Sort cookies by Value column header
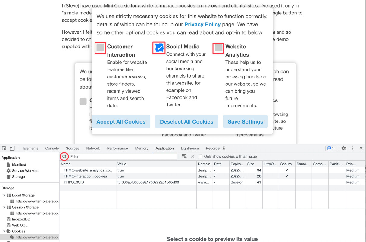366x242 pixels. [156, 164]
